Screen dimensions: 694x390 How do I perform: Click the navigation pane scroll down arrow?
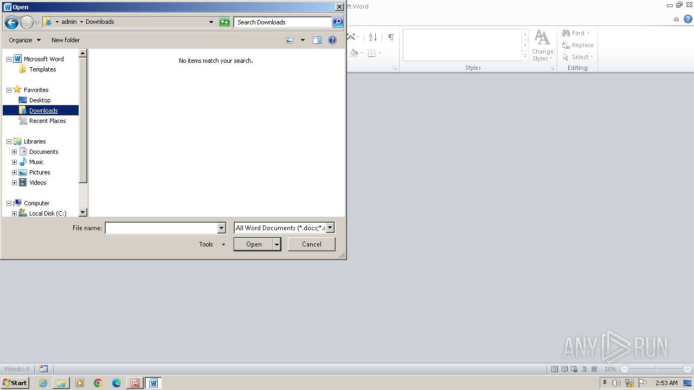point(83,213)
